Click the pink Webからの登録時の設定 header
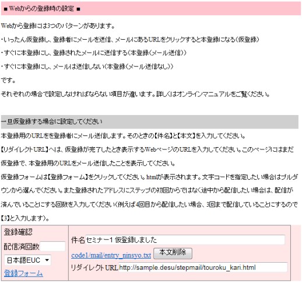The height and width of the screenshot is (282, 302). click(151, 8)
